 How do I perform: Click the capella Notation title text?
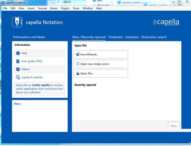pos(44,23)
